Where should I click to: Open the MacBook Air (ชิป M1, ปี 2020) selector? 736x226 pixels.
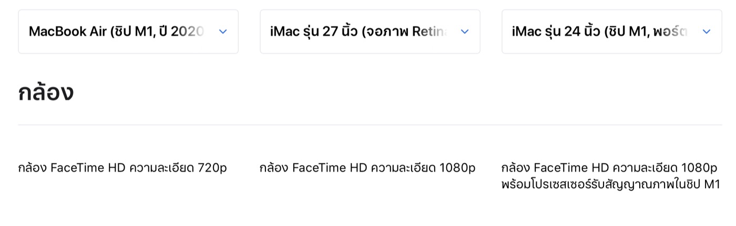(128, 32)
